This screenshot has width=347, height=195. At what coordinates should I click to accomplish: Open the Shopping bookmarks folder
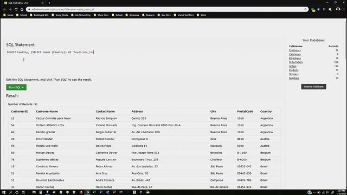point(132,15)
